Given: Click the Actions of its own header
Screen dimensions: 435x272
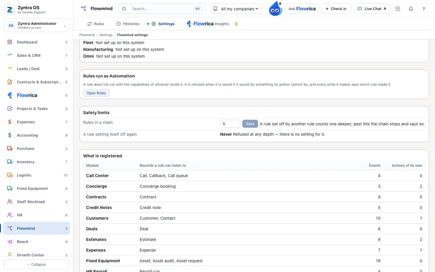Looking at the screenshot, I should coord(407,165).
